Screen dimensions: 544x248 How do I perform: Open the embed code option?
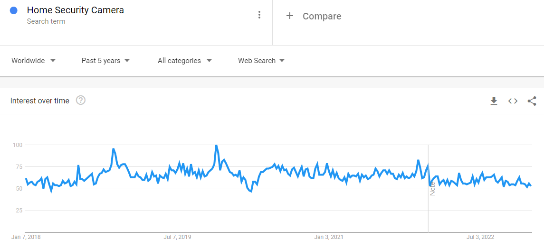coord(513,101)
